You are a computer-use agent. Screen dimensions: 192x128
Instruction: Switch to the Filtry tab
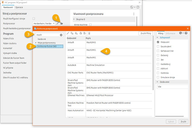[x=161, y=33]
